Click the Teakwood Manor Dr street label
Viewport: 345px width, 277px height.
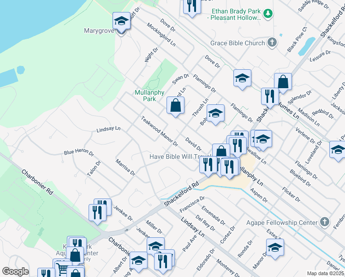(x=159, y=129)
